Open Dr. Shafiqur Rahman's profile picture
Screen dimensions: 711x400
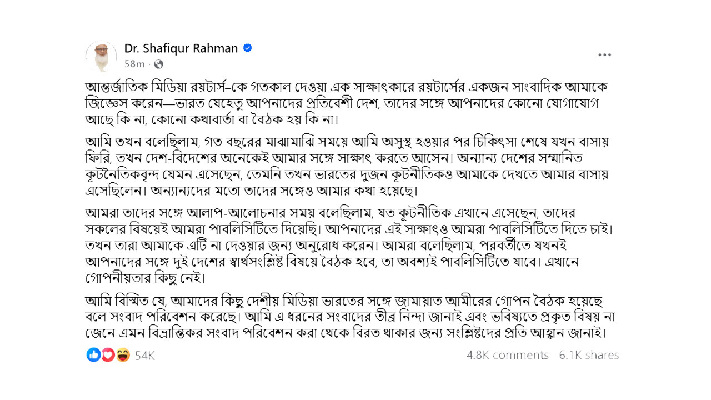pos(101,56)
